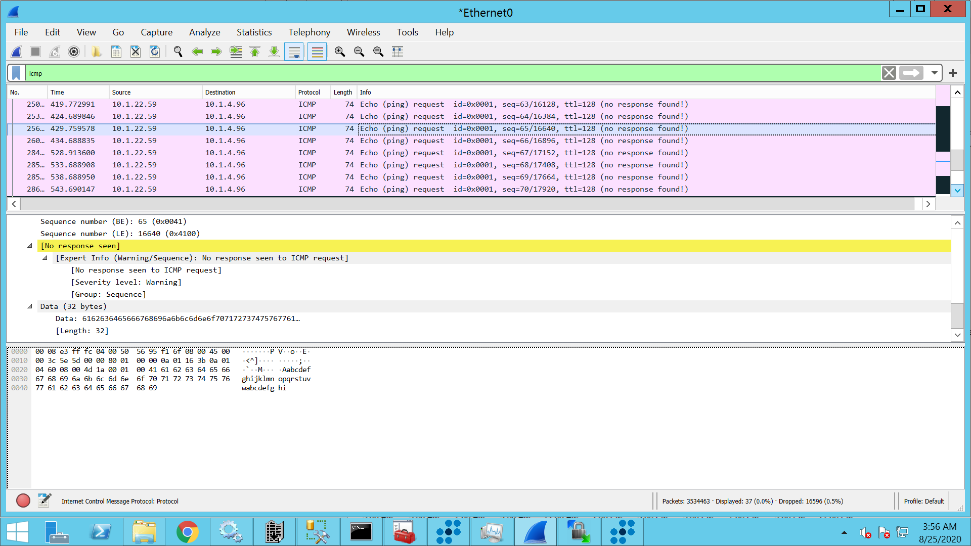
Task: Toggle packet colorization rules
Action: coord(318,52)
